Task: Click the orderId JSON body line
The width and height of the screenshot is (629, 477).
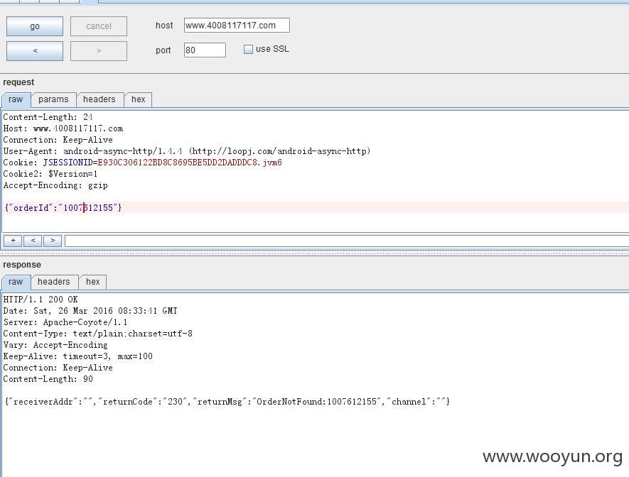Action: (x=63, y=208)
